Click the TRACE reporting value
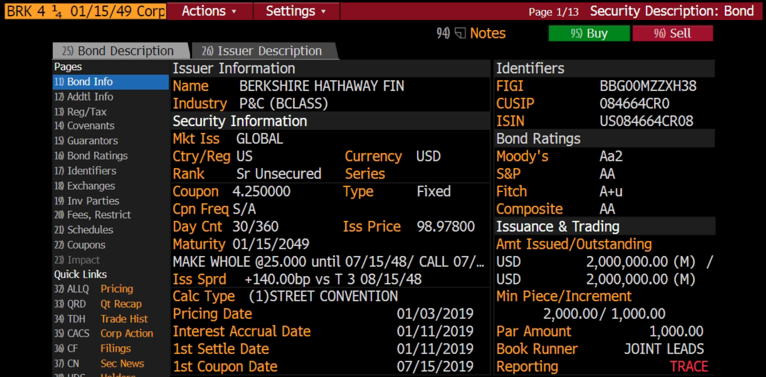The height and width of the screenshot is (377, 766). [x=689, y=366]
